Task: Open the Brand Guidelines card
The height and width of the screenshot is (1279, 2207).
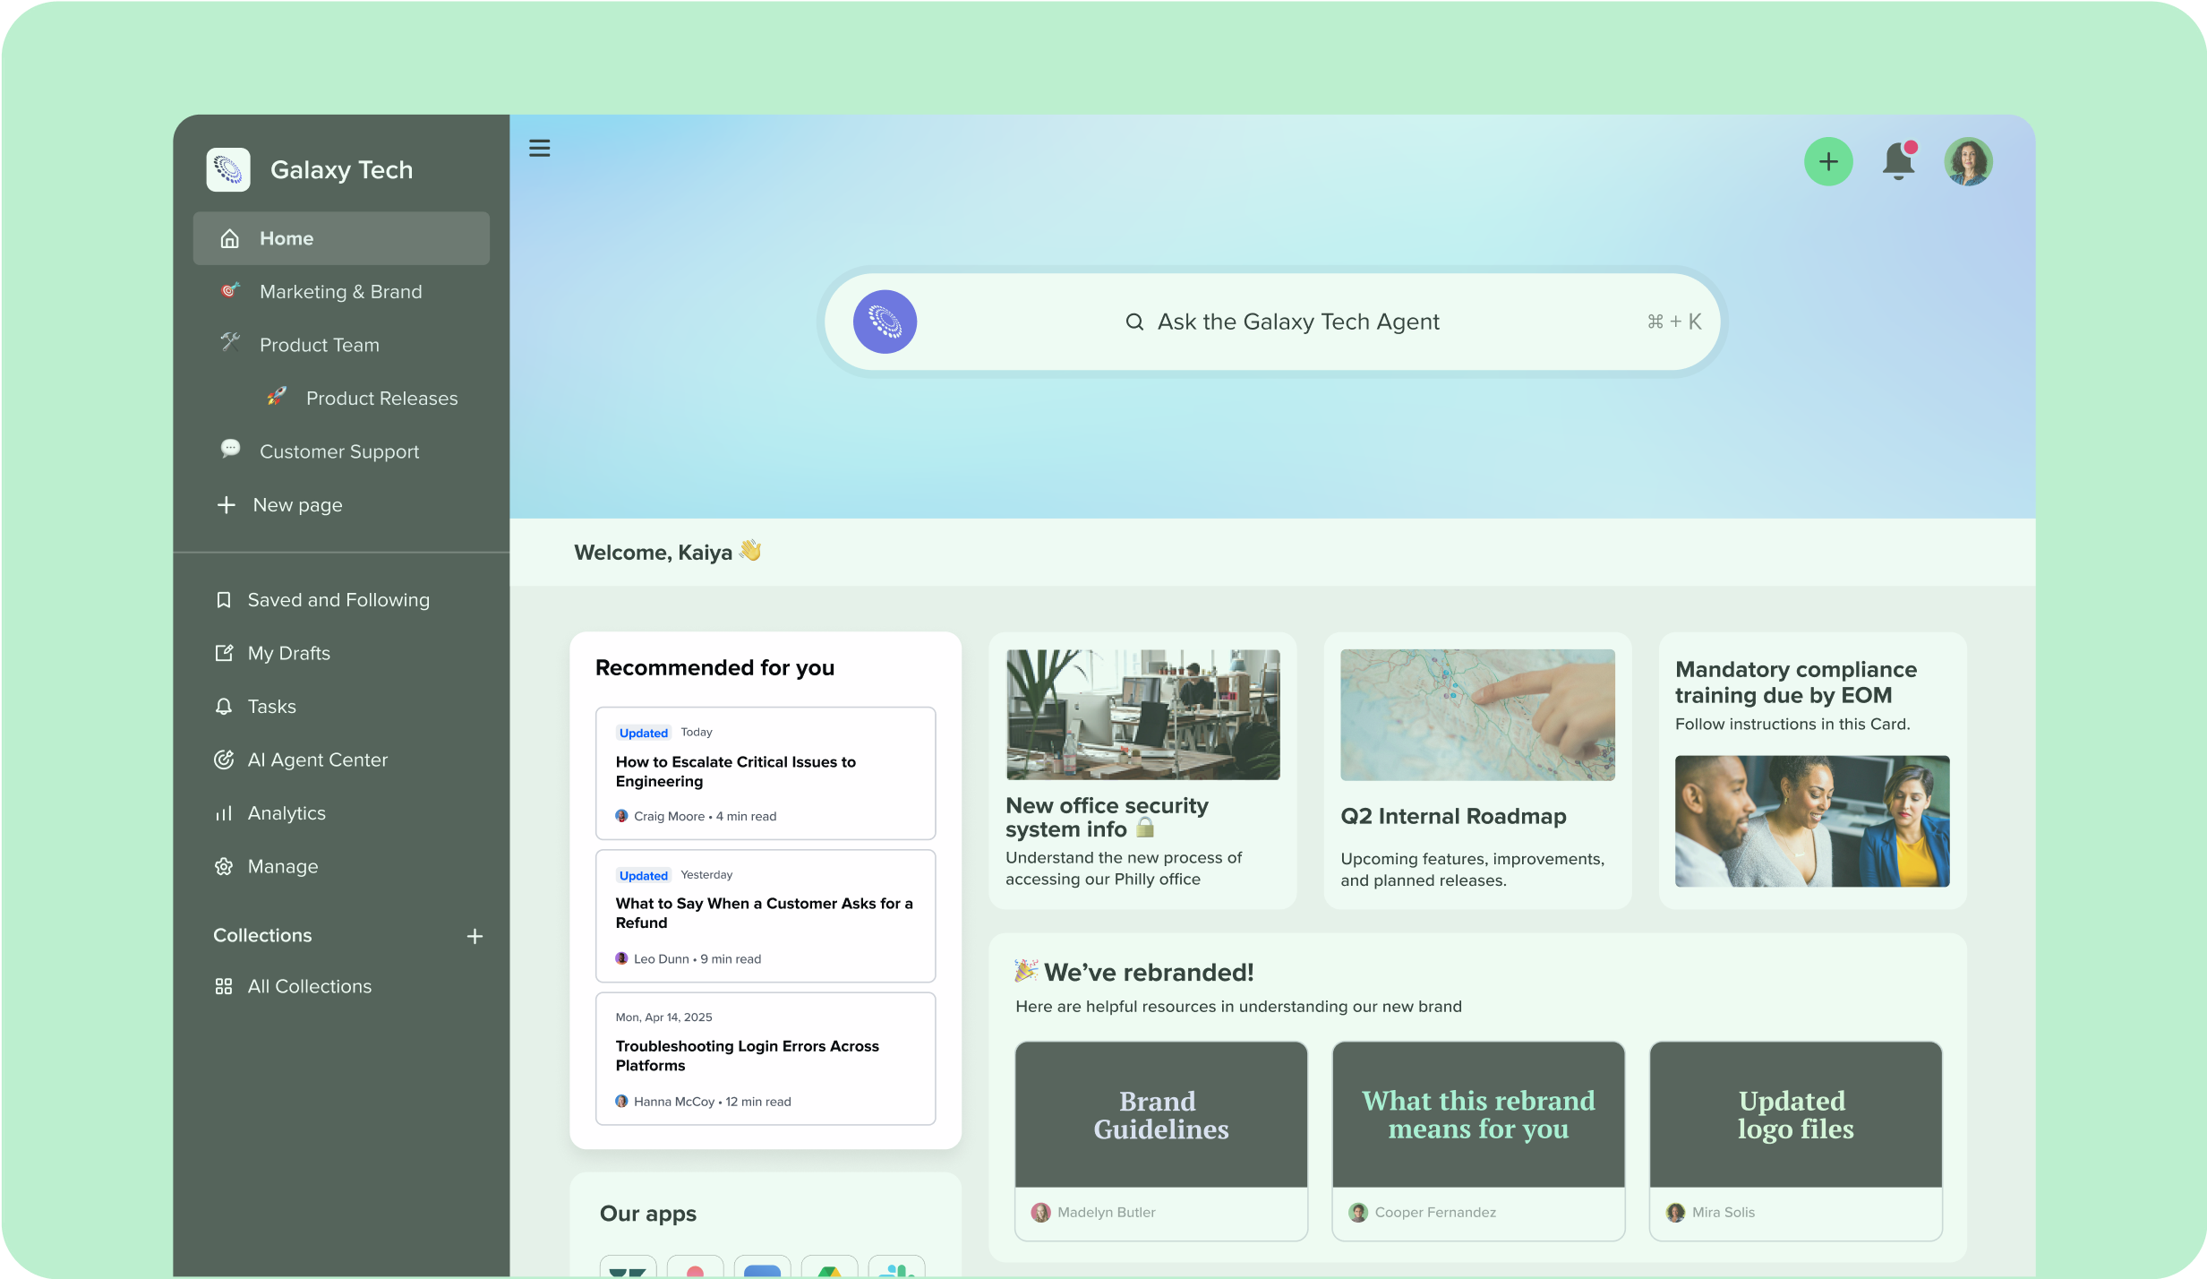Action: (1160, 1115)
